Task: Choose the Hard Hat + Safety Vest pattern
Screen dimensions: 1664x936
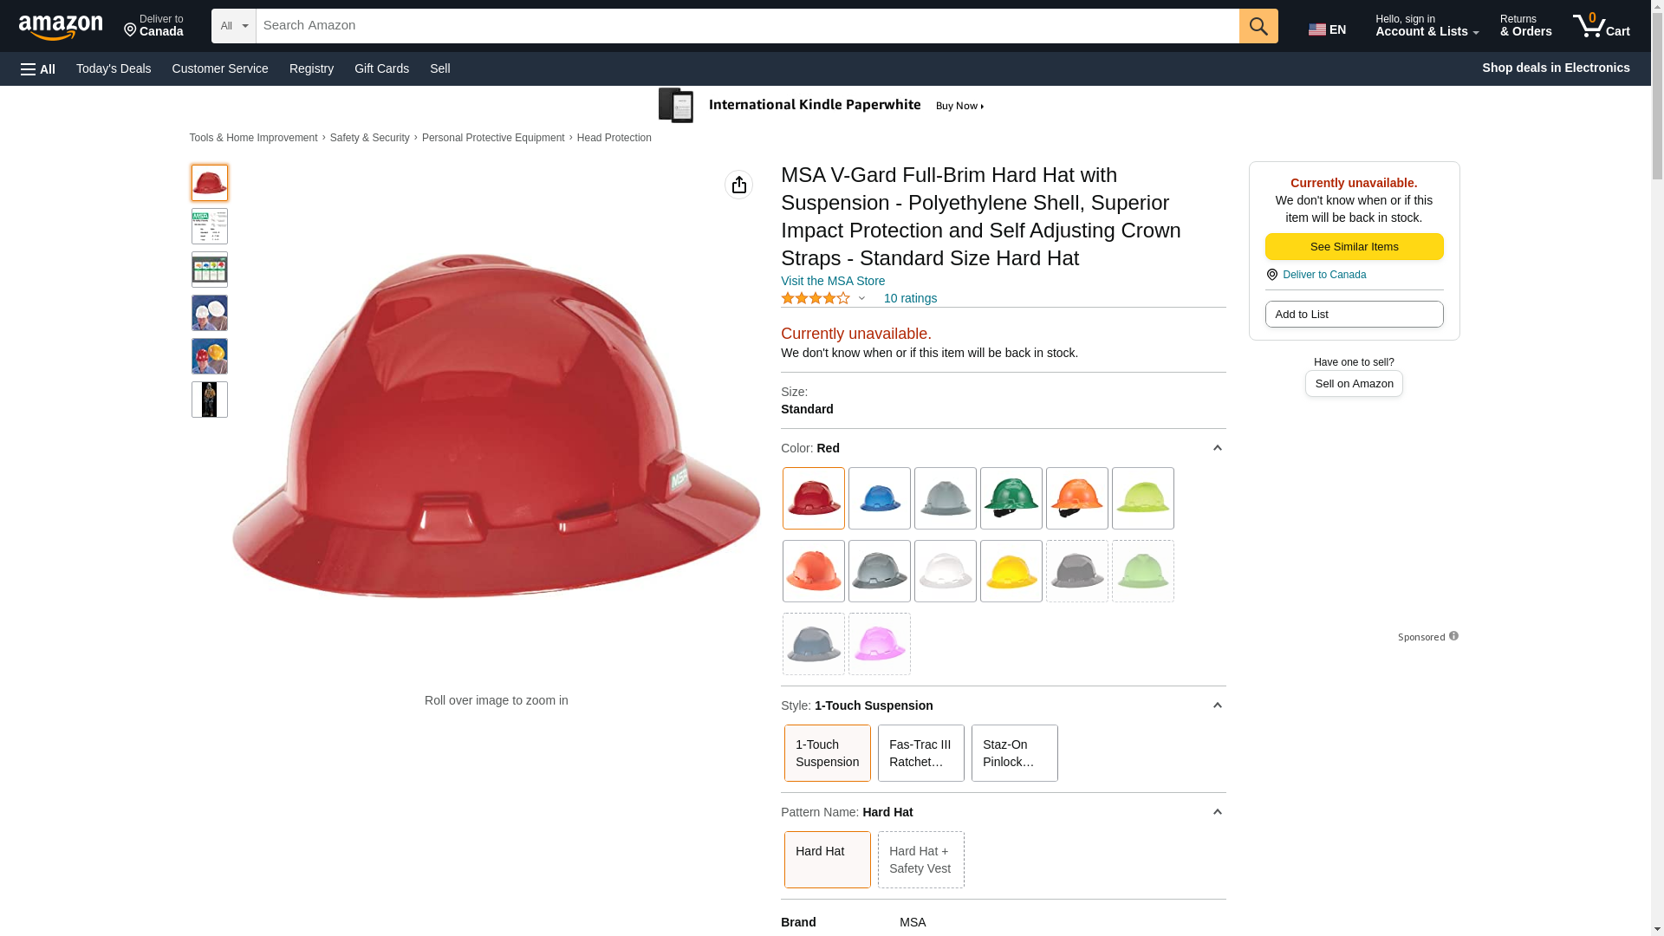Action: [920, 860]
